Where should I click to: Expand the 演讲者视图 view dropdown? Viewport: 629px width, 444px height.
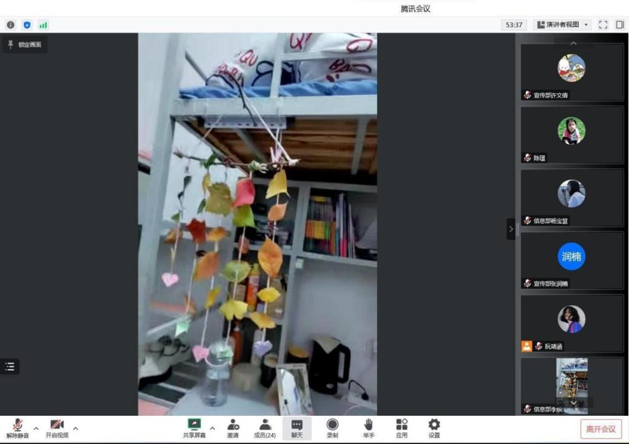(x=563, y=25)
